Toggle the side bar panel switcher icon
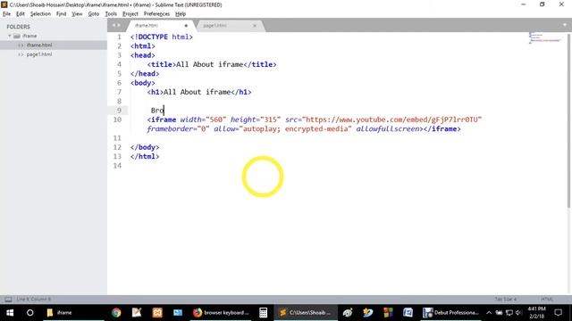 (x=8, y=300)
